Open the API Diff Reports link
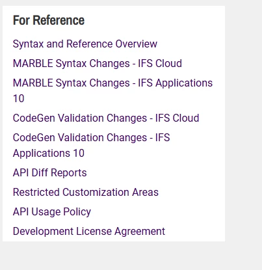 pyautogui.click(x=50, y=172)
